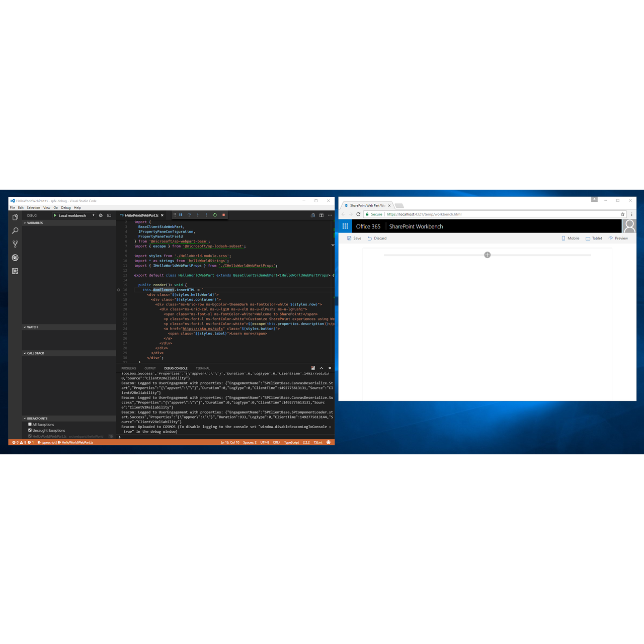Viewport: 644px width, 644px height.
Task: Collapse the Breakpoints section
Action: (x=69, y=419)
